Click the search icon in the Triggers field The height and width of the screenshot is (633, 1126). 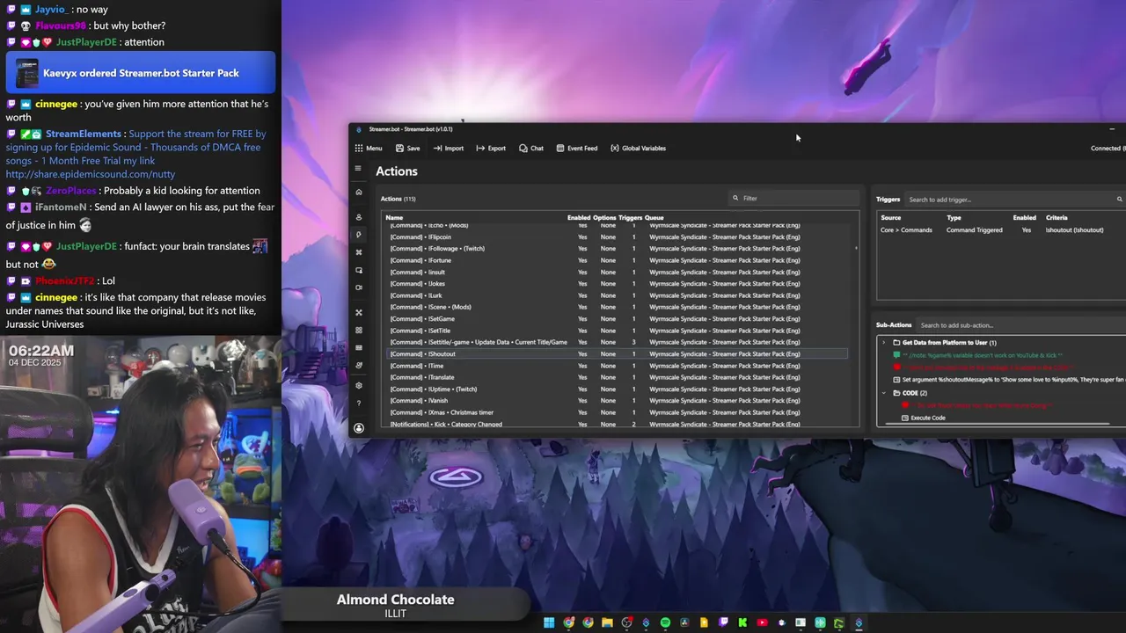click(1119, 200)
